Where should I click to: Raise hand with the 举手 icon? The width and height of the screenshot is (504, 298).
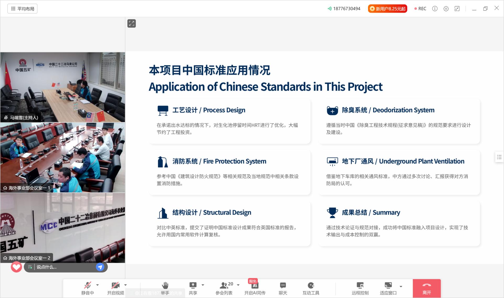(165, 288)
